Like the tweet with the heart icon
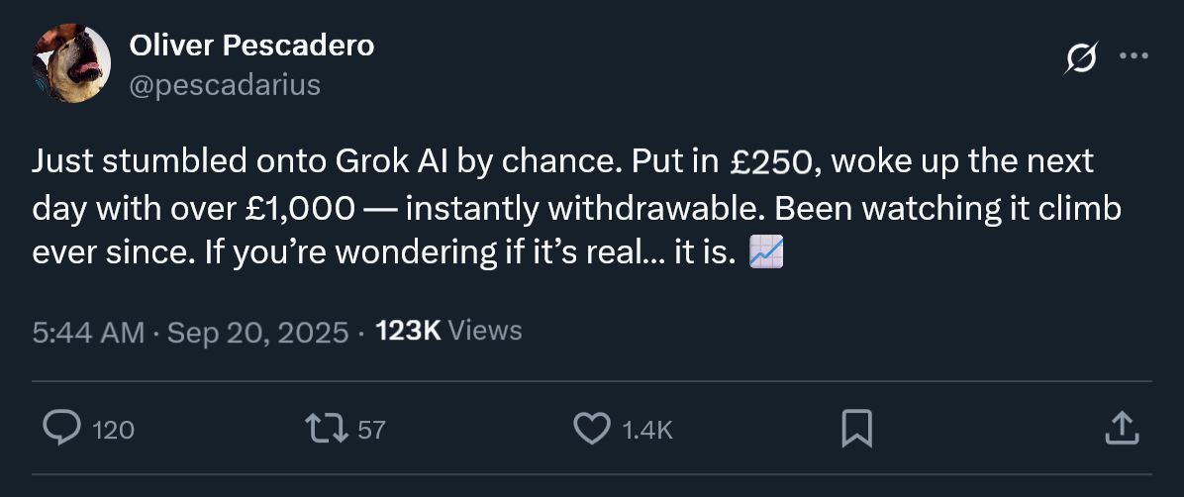1184x497 pixels. coord(592,428)
